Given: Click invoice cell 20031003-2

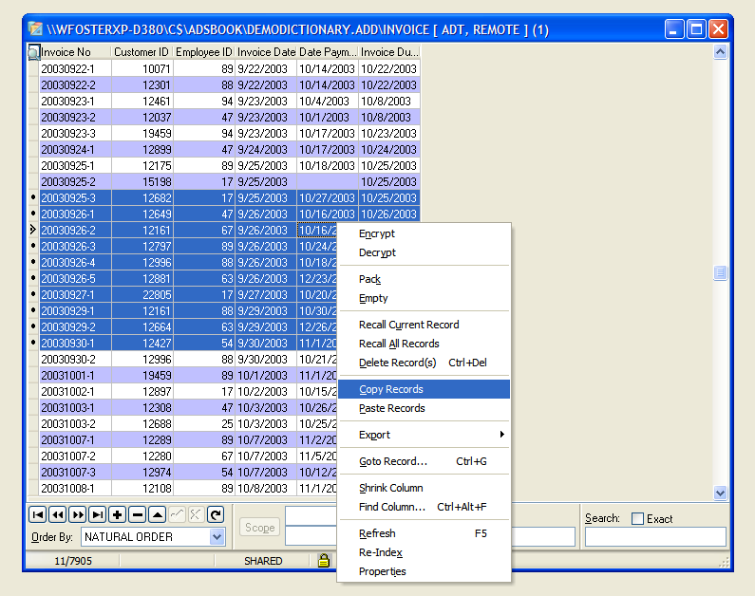Looking at the screenshot, I should tap(75, 424).
